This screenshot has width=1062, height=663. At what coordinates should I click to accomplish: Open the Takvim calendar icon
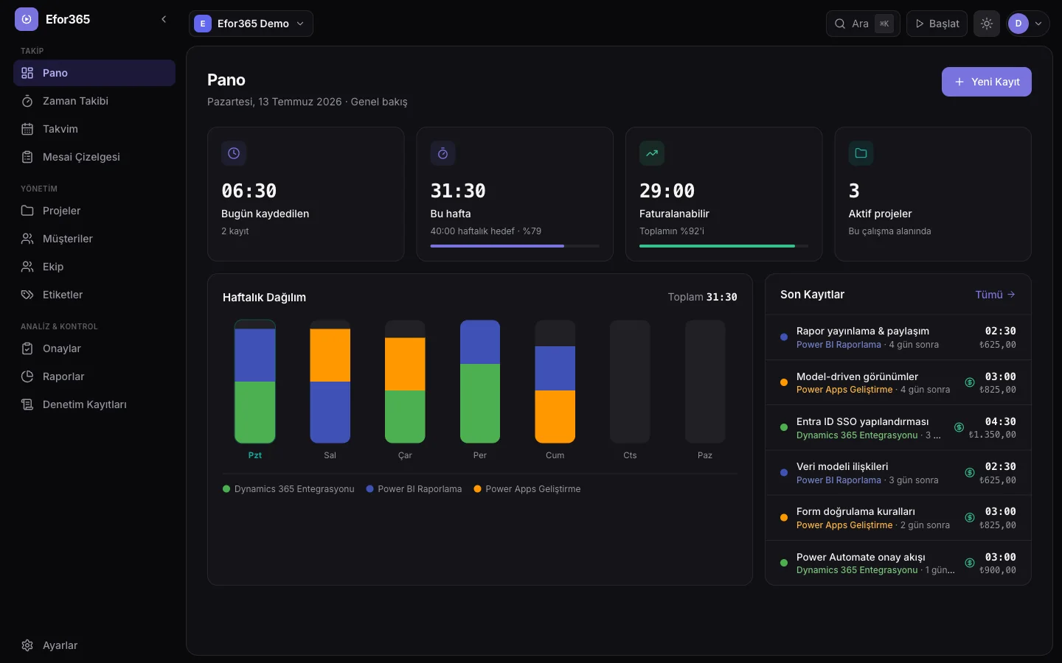27,129
